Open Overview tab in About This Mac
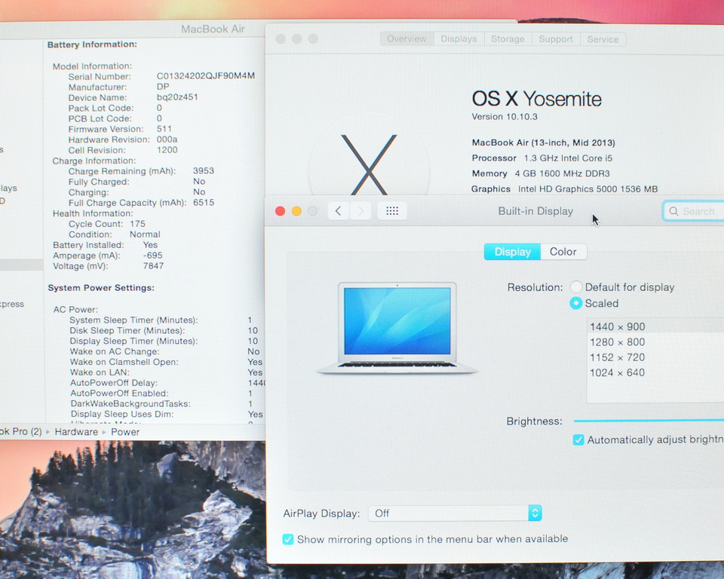Screen dimensions: 724x579 [406, 38]
